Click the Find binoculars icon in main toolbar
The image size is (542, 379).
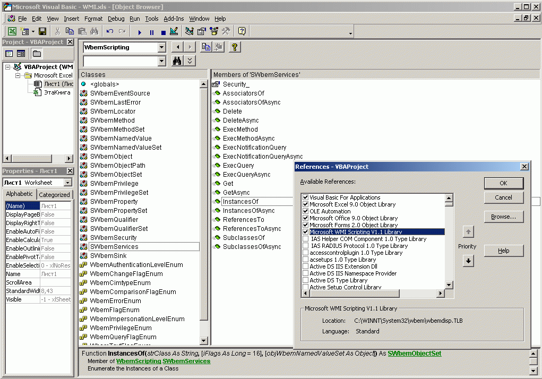(x=94, y=31)
